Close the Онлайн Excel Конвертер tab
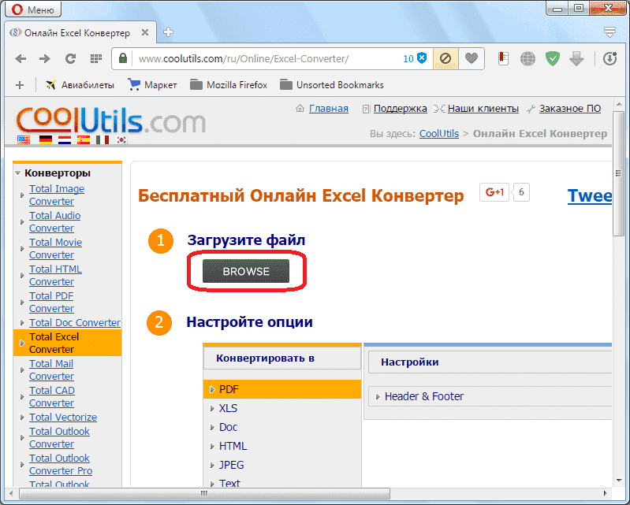The width and height of the screenshot is (630, 505). [x=145, y=32]
